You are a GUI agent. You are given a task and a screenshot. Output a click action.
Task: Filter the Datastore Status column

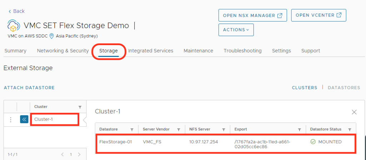coord(350,129)
